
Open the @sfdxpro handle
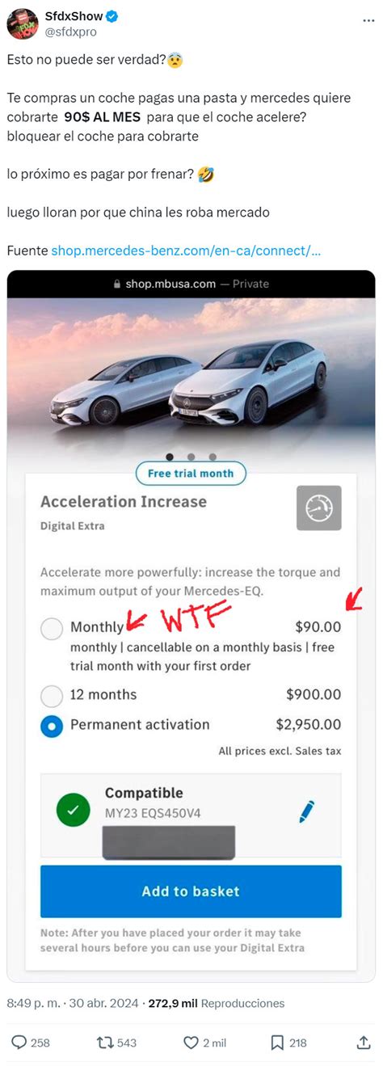click(x=71, y=32)
